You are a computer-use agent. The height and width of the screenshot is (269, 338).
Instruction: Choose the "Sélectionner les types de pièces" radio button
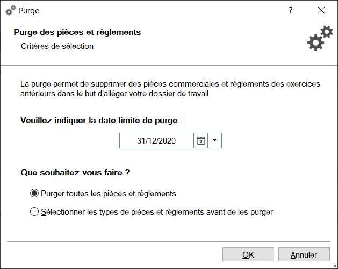(35, 212)
